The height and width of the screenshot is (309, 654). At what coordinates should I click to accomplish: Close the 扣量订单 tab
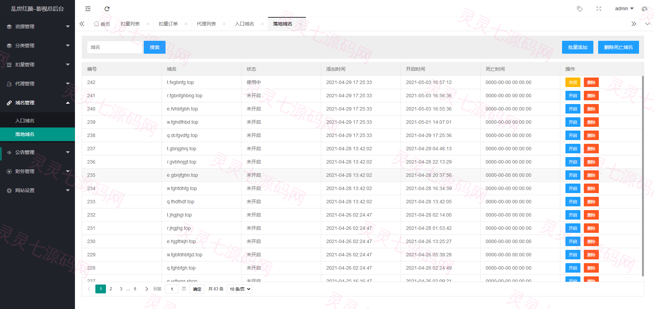(186, 24)
